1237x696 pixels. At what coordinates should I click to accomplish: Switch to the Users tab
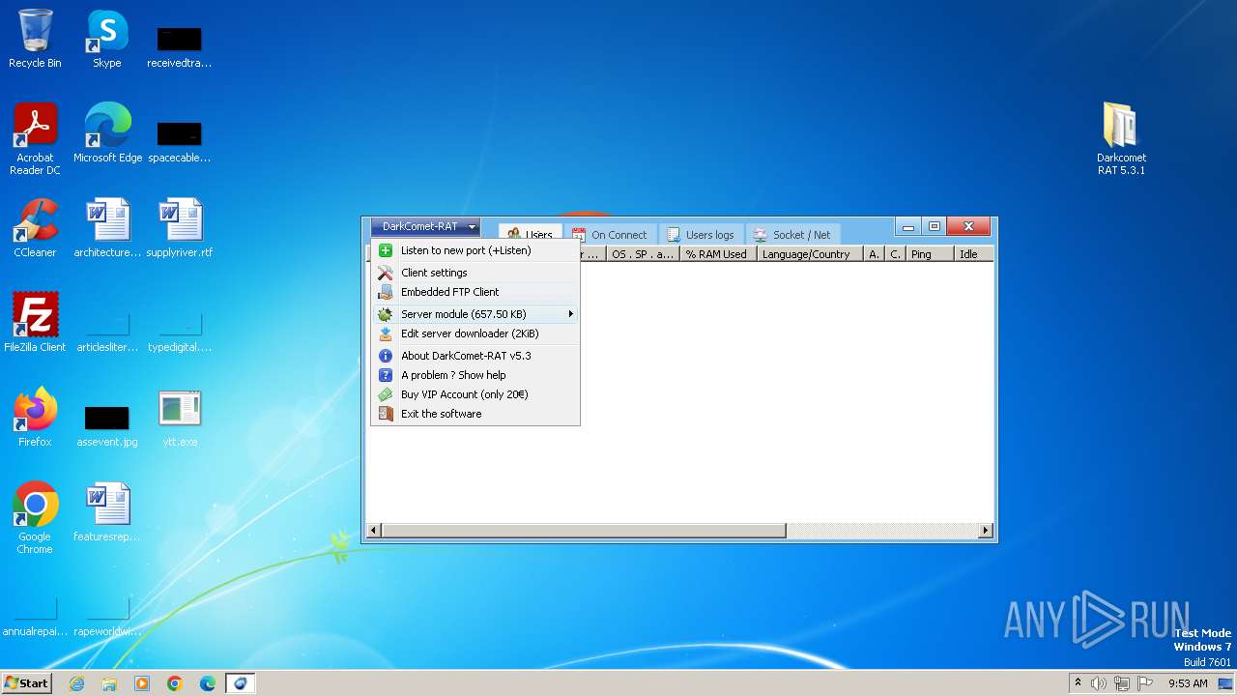click(x=530, y=234)
